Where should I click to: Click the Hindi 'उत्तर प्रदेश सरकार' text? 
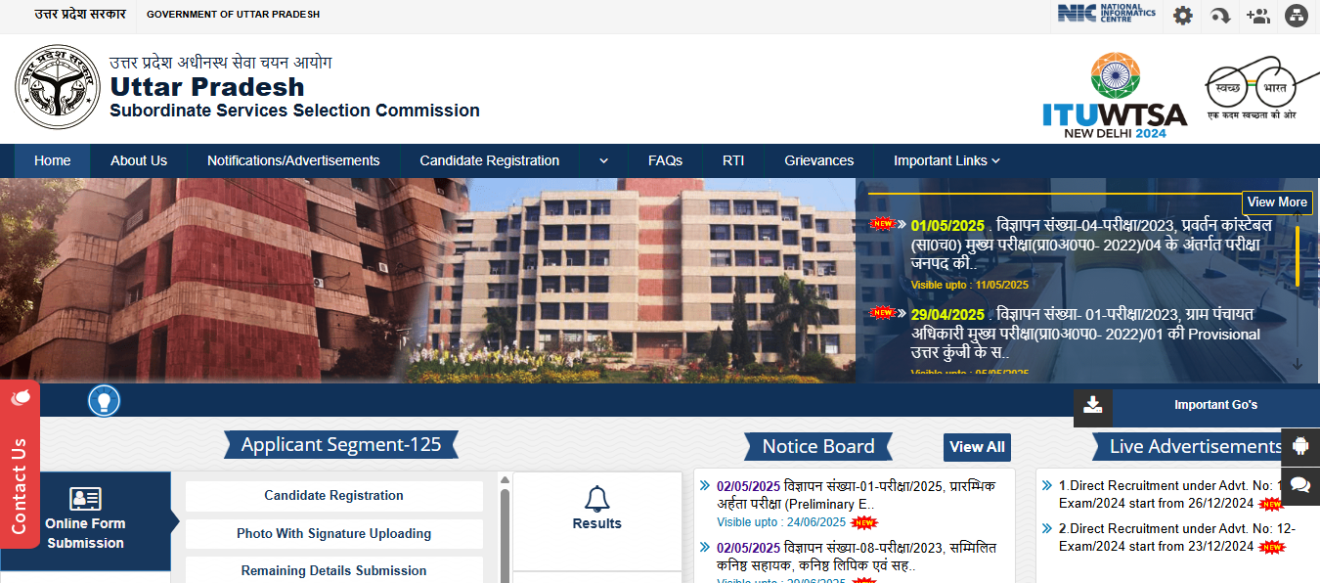point(80,15)
